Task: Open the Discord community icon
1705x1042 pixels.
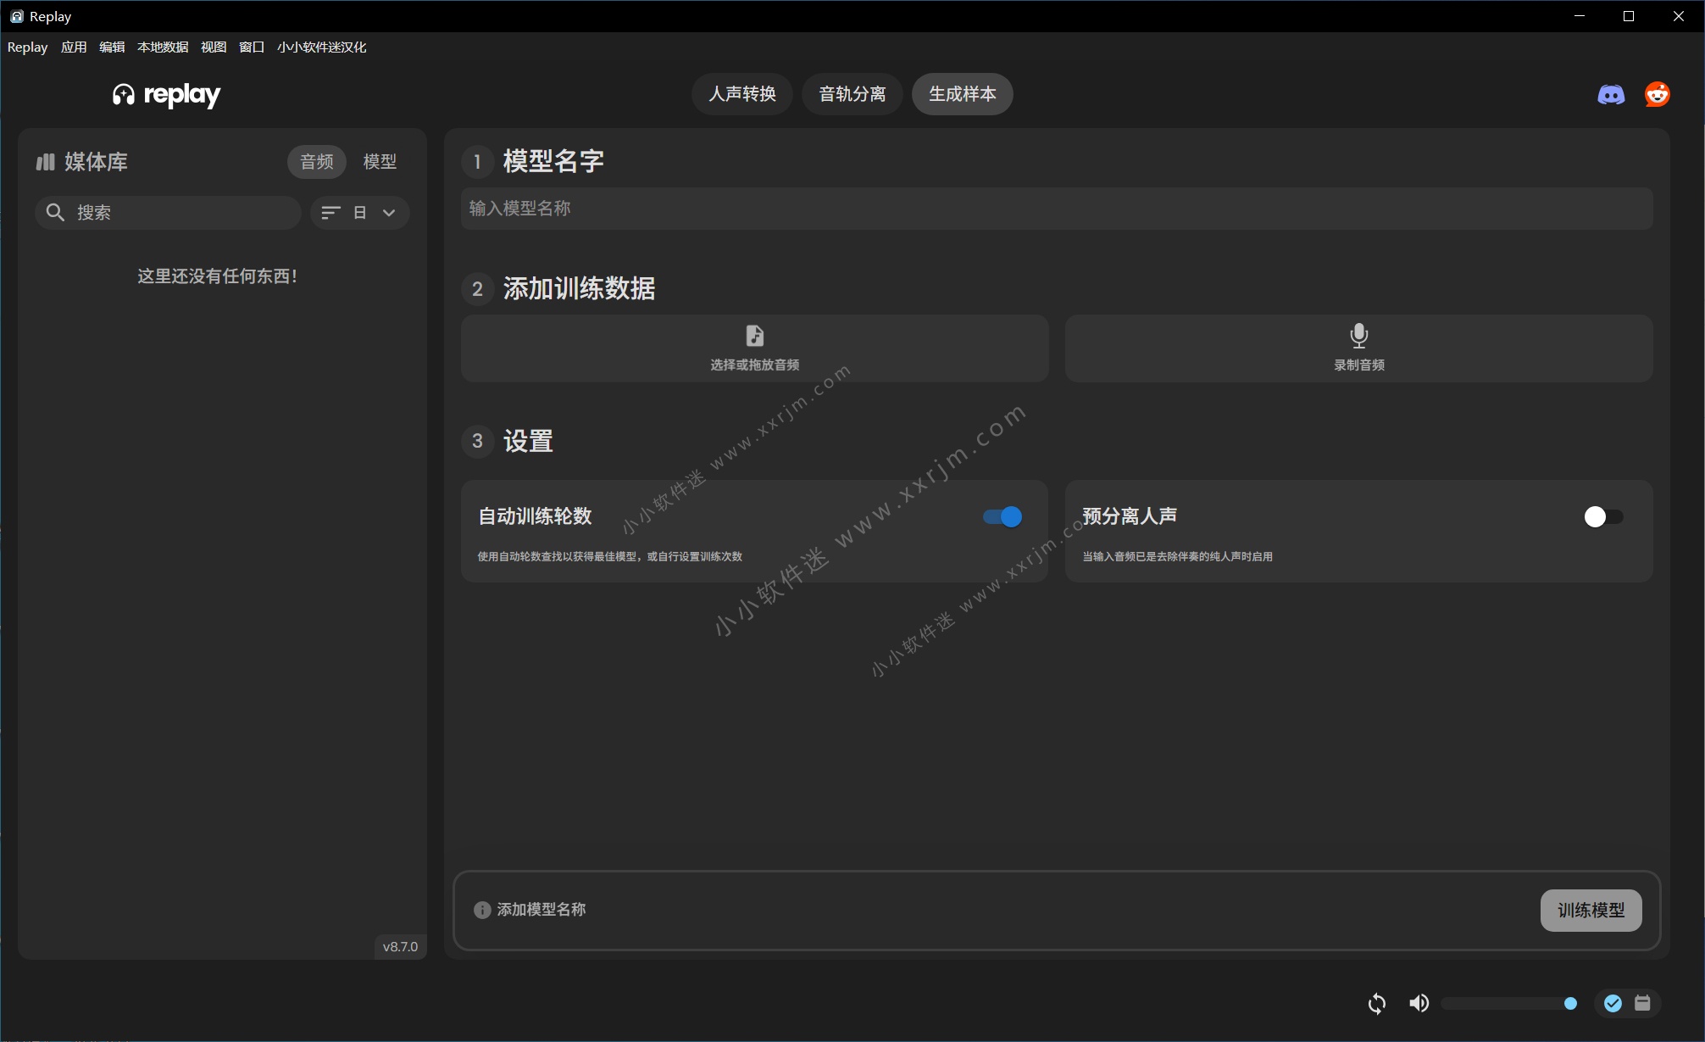Action: pos(1610,94)
